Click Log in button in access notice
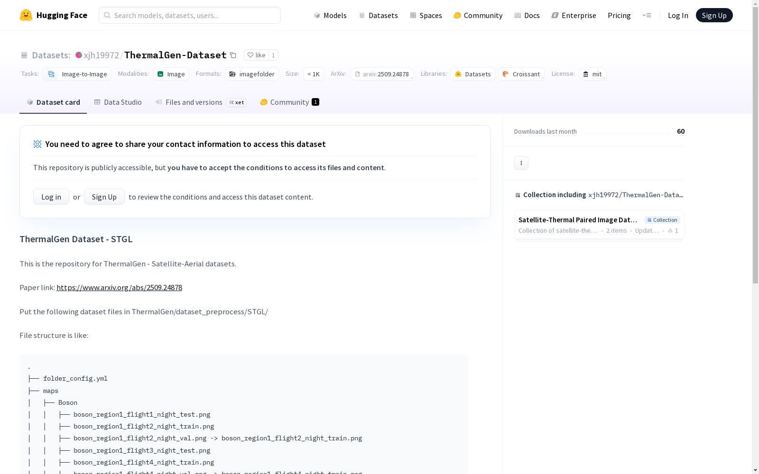Screen dimensions: 759x474 (x=51, y=197)
